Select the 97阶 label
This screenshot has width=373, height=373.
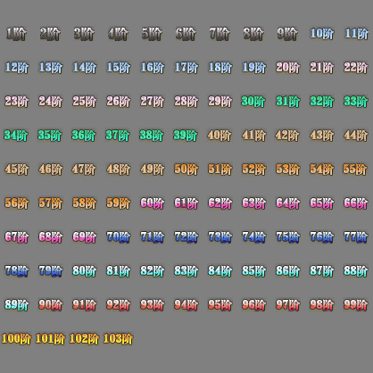pos(287,305)
